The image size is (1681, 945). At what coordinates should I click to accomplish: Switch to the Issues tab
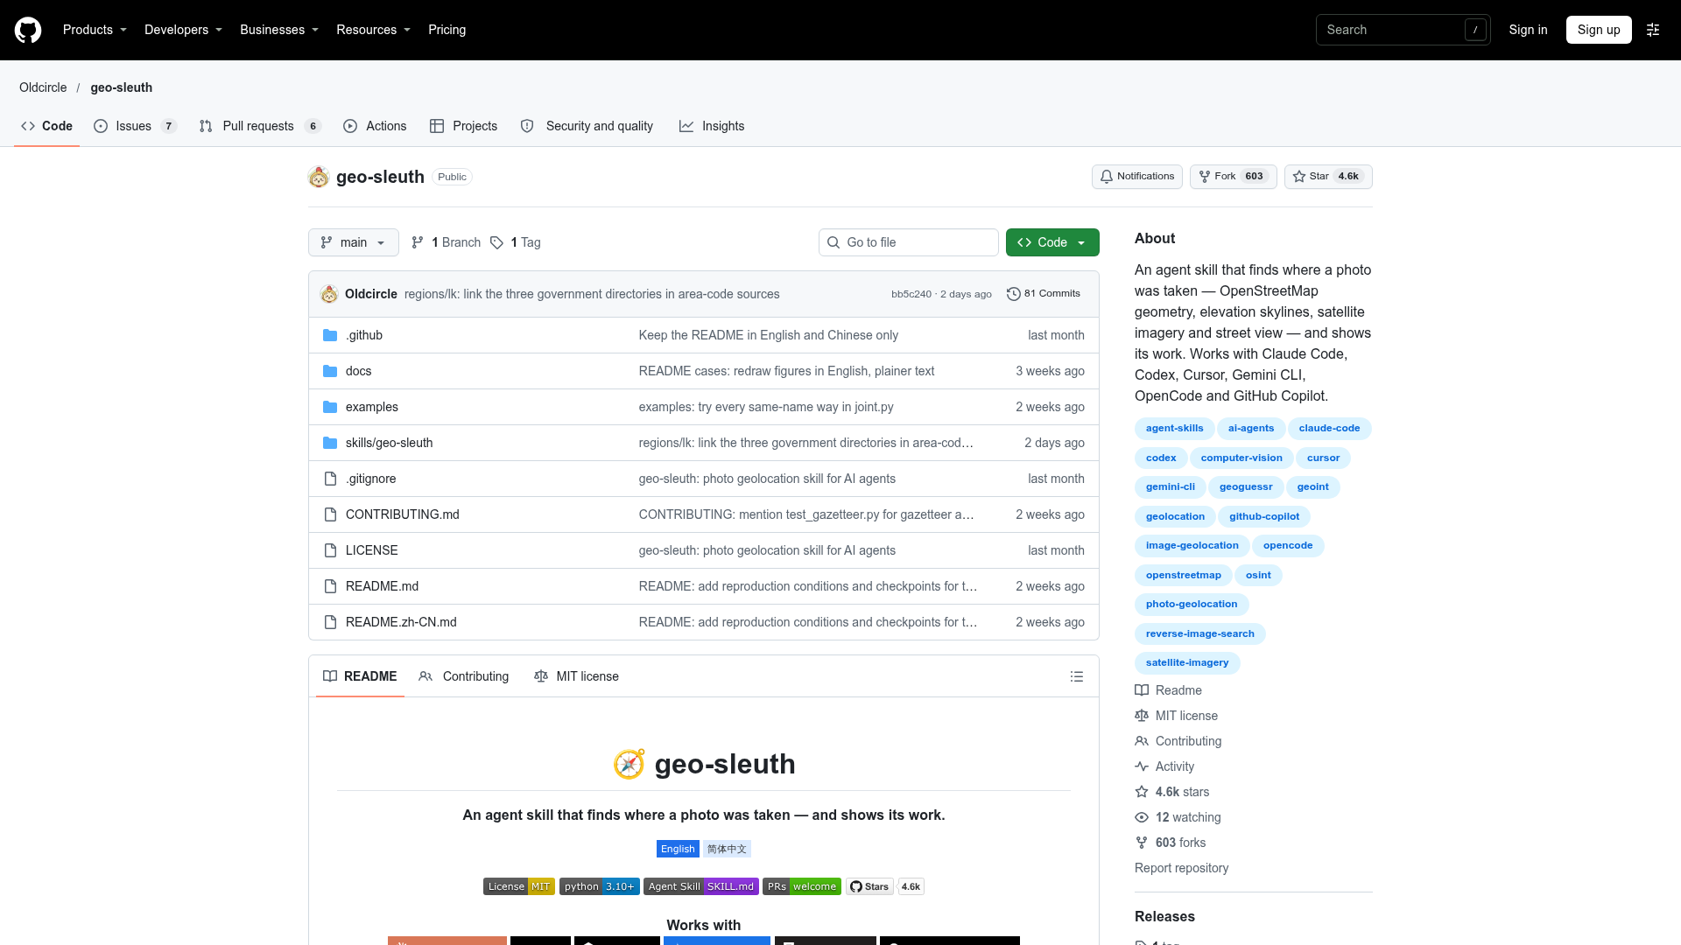pyautogui.click(x=135, y=126)
